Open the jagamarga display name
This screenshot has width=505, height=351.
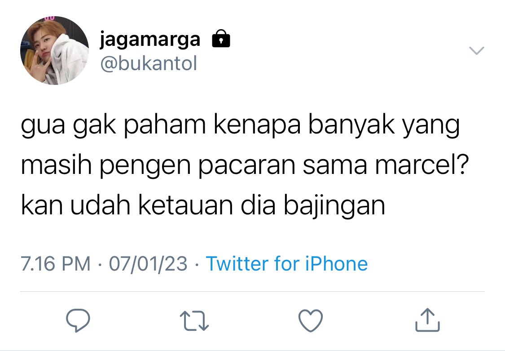click(150, 40)
